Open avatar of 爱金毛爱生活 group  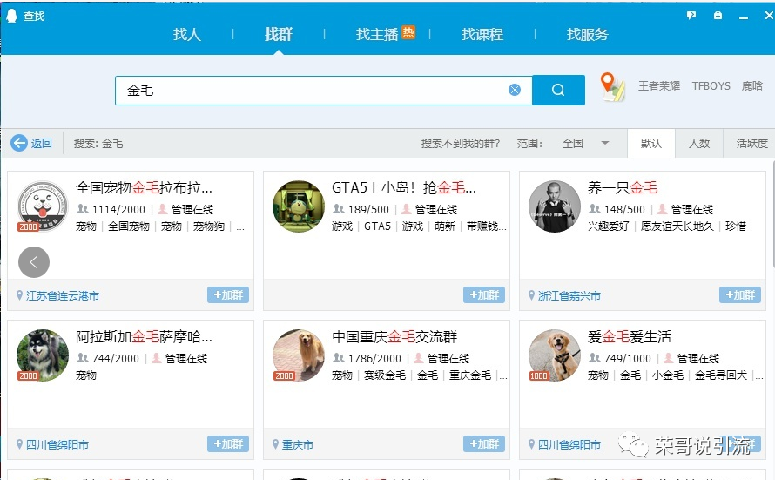(x=555, y=355)
